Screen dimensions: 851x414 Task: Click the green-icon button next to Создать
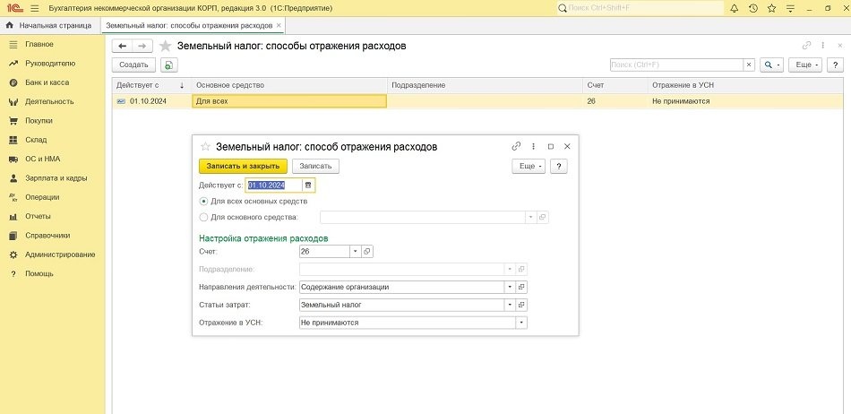169,65
